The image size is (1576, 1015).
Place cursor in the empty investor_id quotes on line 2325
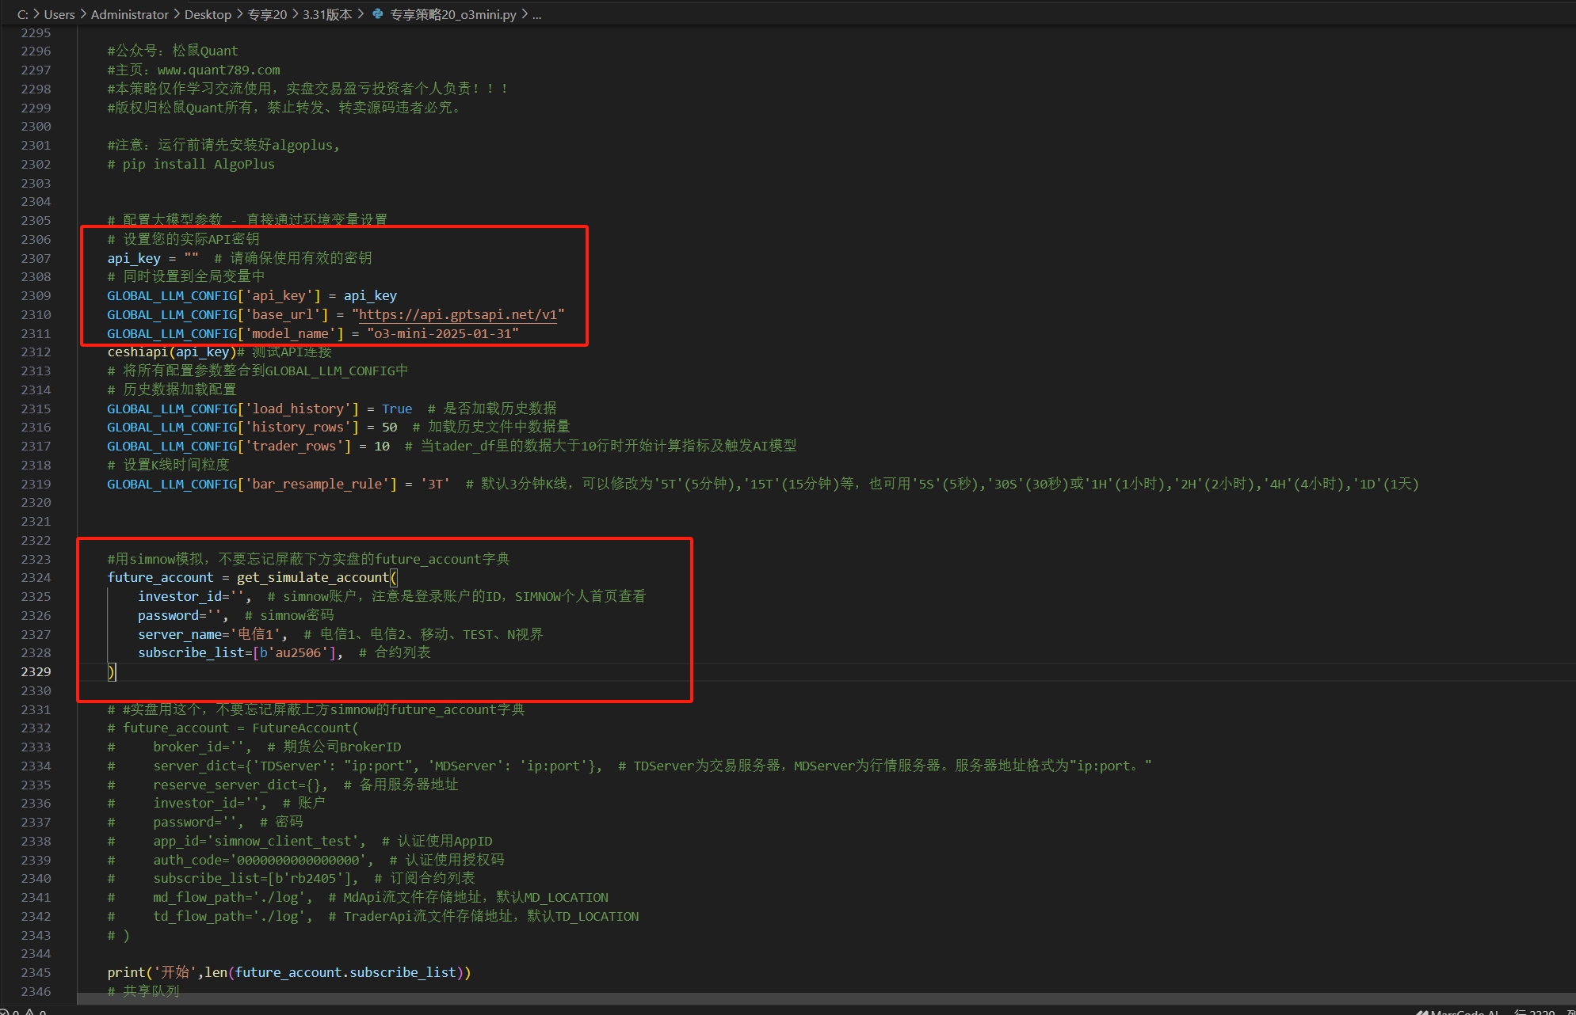point(237,596)
